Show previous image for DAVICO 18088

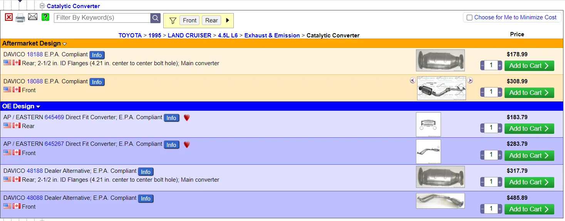pyautogui.click(x=413, y=80)
